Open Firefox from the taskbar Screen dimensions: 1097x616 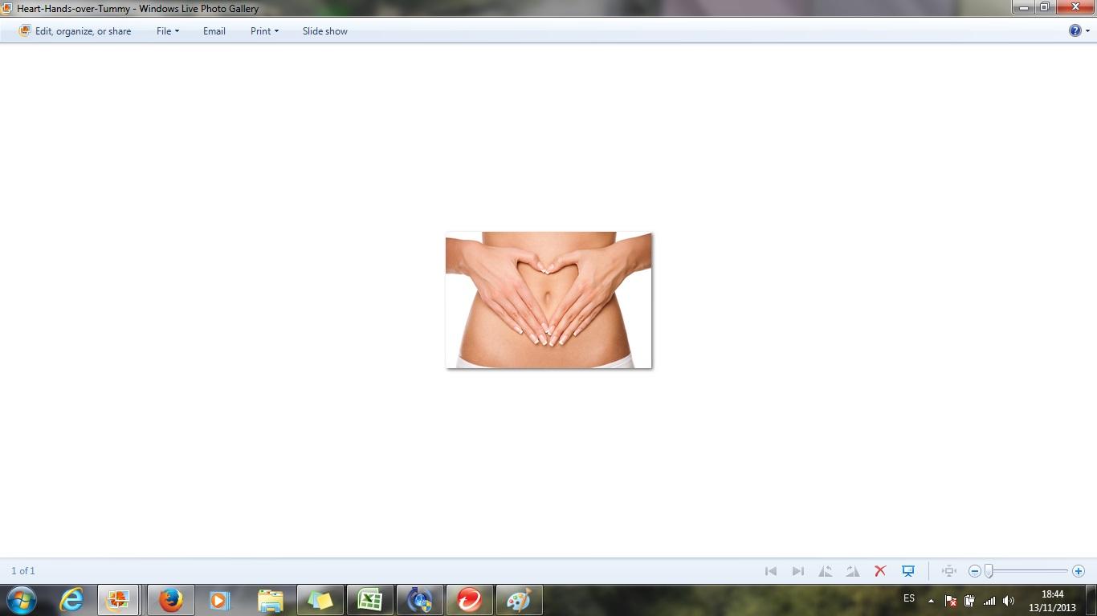(170, 600)
